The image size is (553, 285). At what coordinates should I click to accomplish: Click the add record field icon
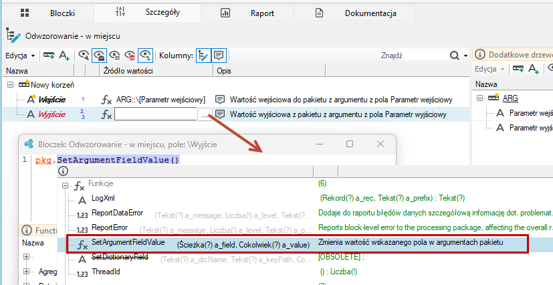[49, 56]
